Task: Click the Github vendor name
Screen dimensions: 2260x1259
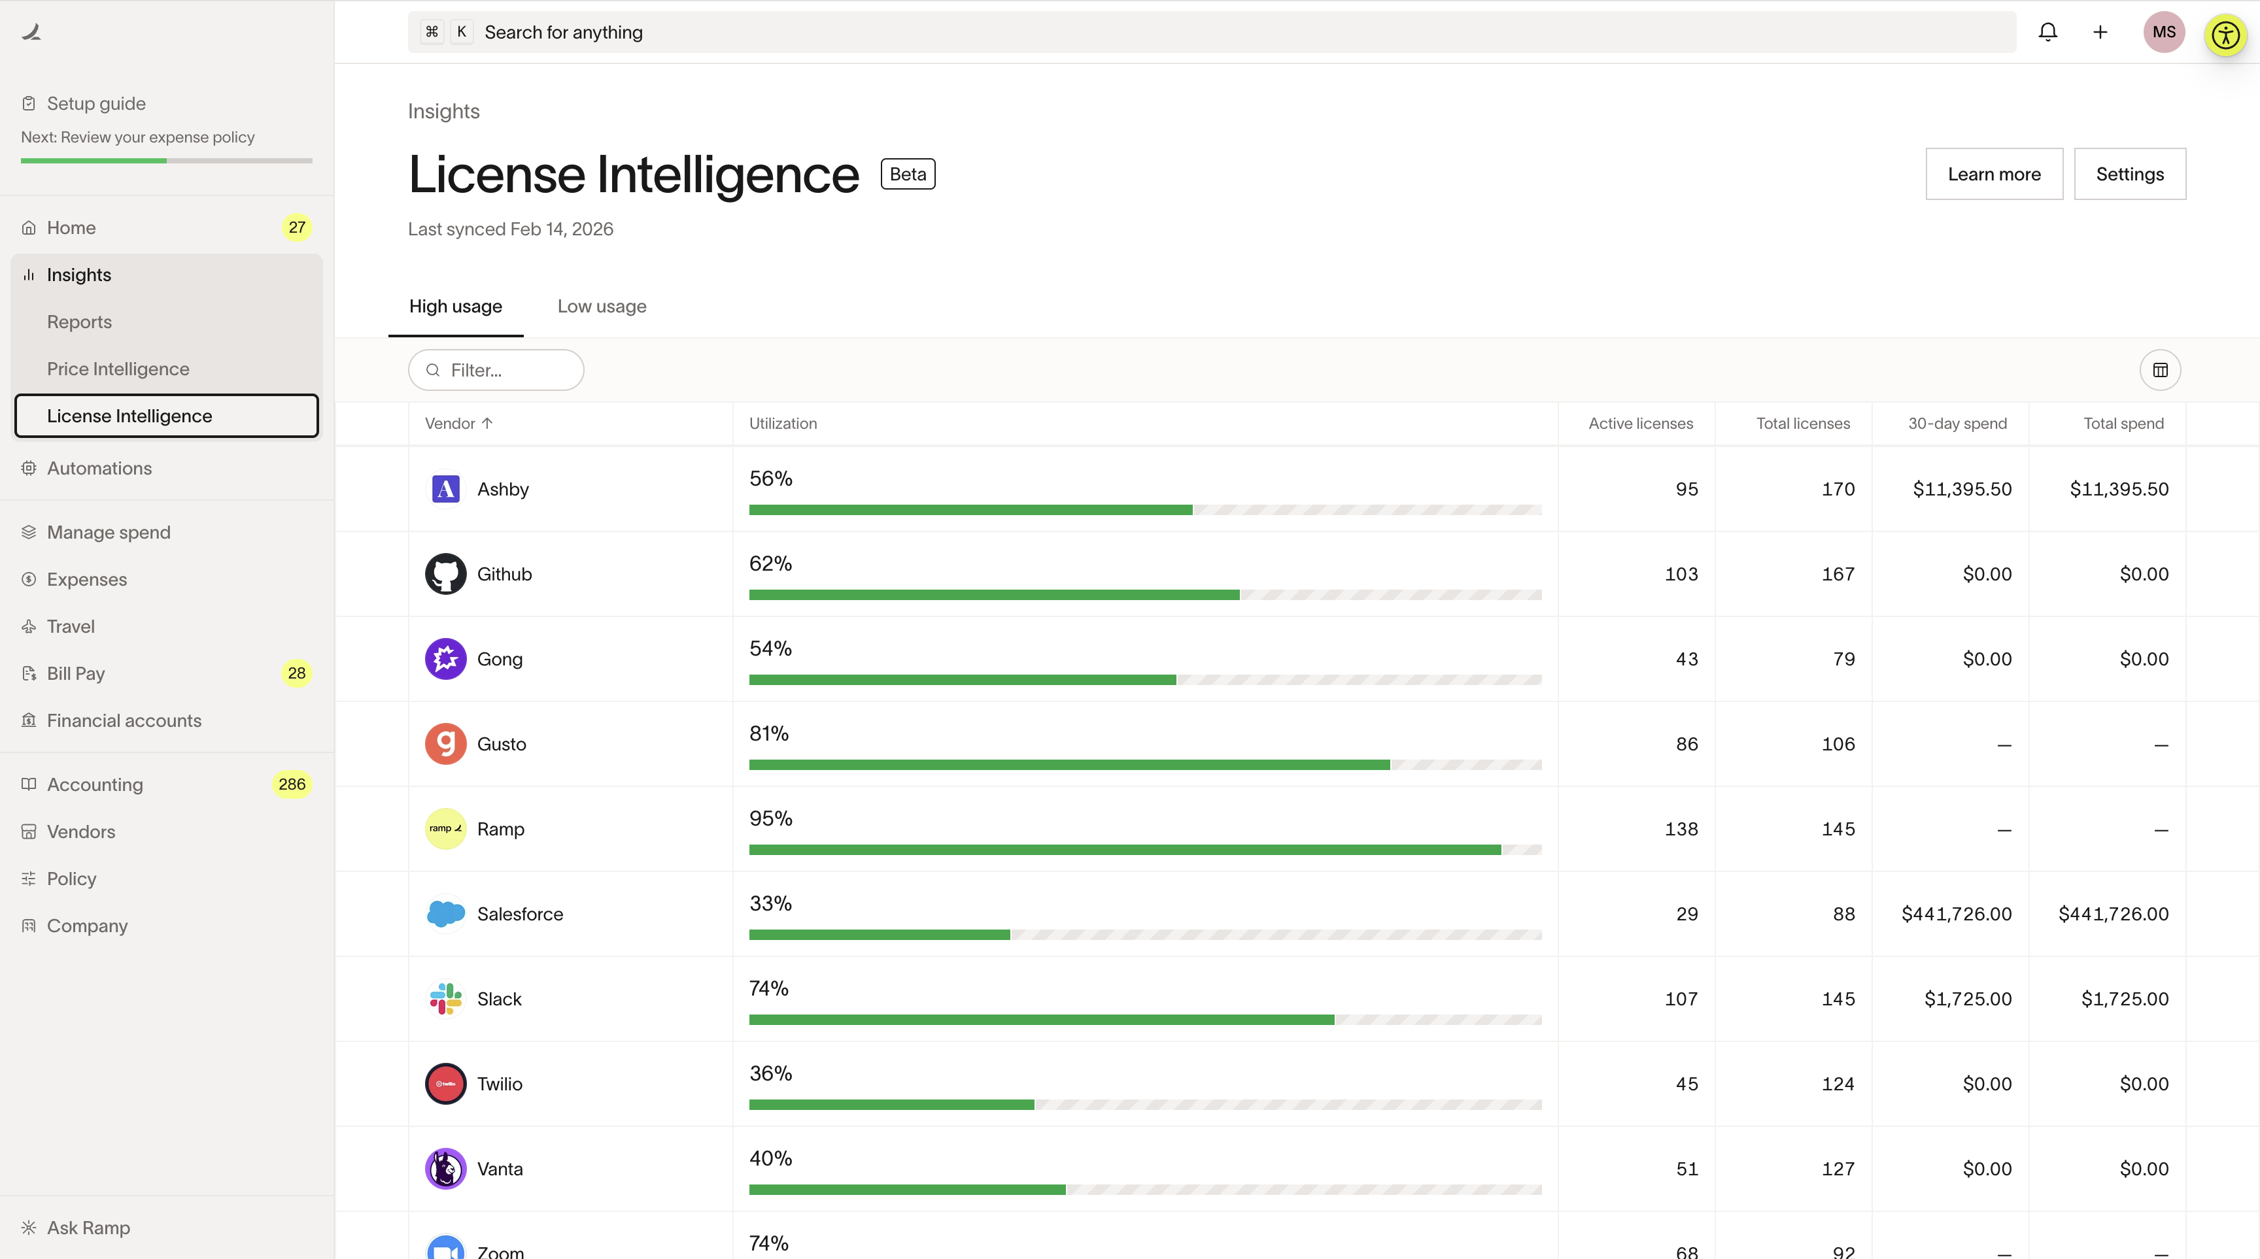Action: 504,575
